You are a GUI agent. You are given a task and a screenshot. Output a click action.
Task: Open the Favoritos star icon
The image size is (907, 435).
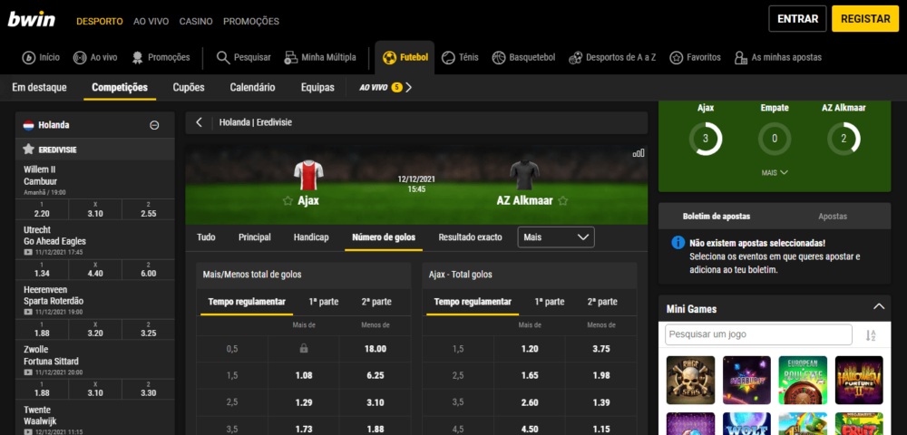coord(677,58)
